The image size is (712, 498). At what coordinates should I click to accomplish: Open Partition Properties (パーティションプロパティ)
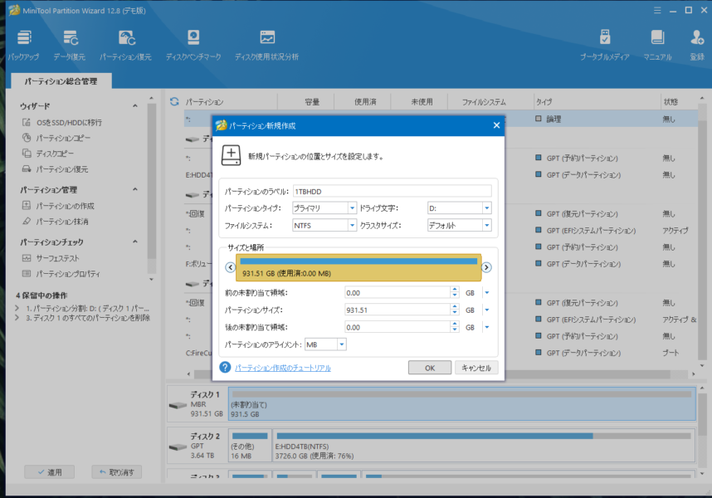click(61, 274)
